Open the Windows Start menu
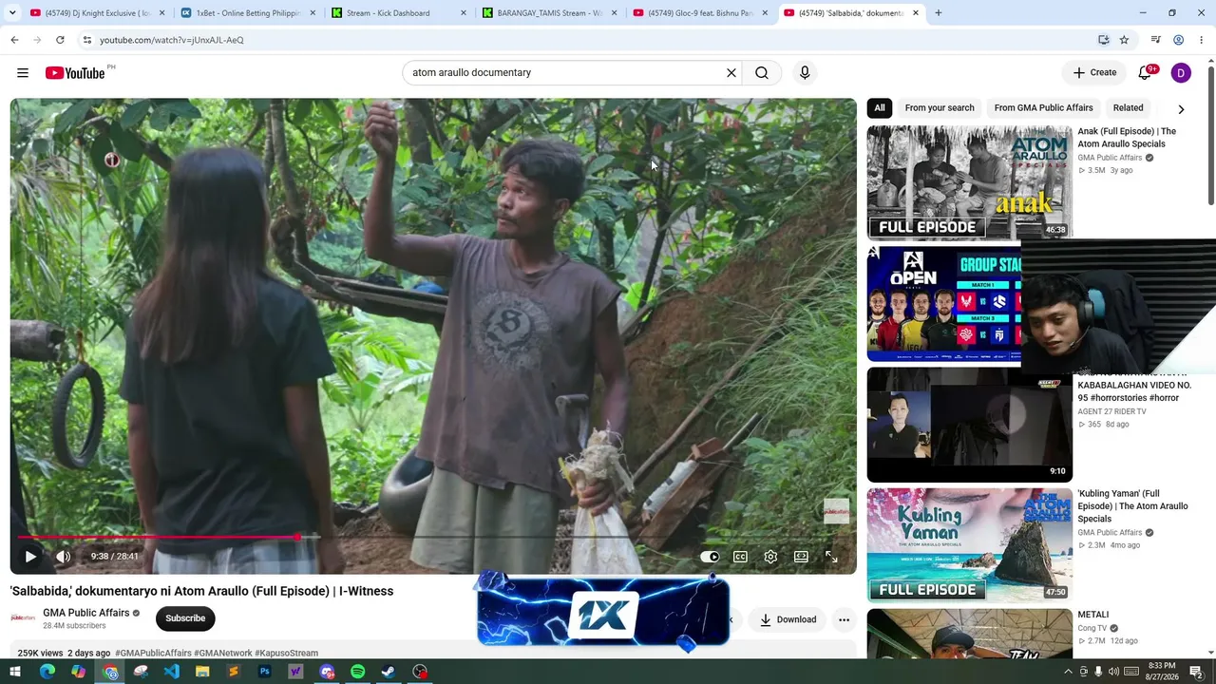Viewport: 1216px width, 684px height. [14, 673]
